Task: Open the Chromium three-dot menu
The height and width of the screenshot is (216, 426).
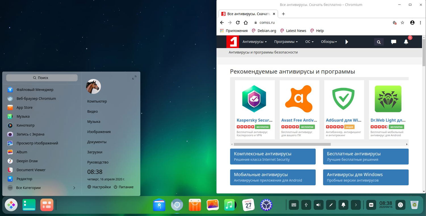Action: pos(421,22)
